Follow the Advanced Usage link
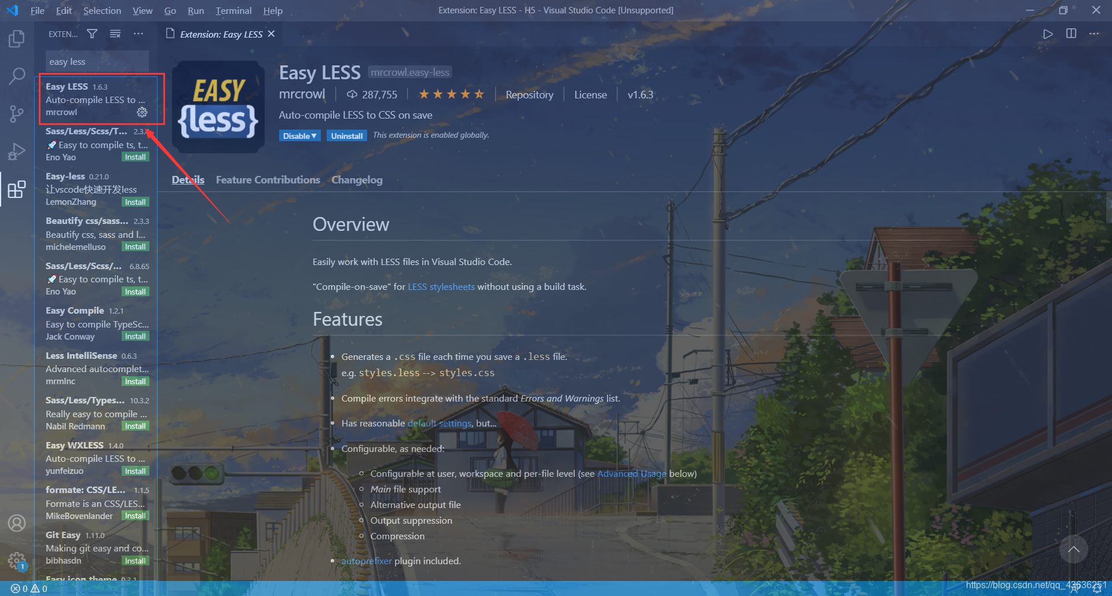 click(632, 473)
